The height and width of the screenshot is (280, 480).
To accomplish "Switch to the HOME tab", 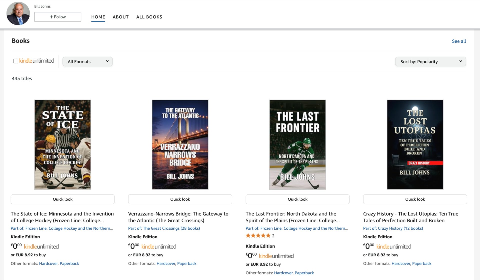I will tap(98, 17).
